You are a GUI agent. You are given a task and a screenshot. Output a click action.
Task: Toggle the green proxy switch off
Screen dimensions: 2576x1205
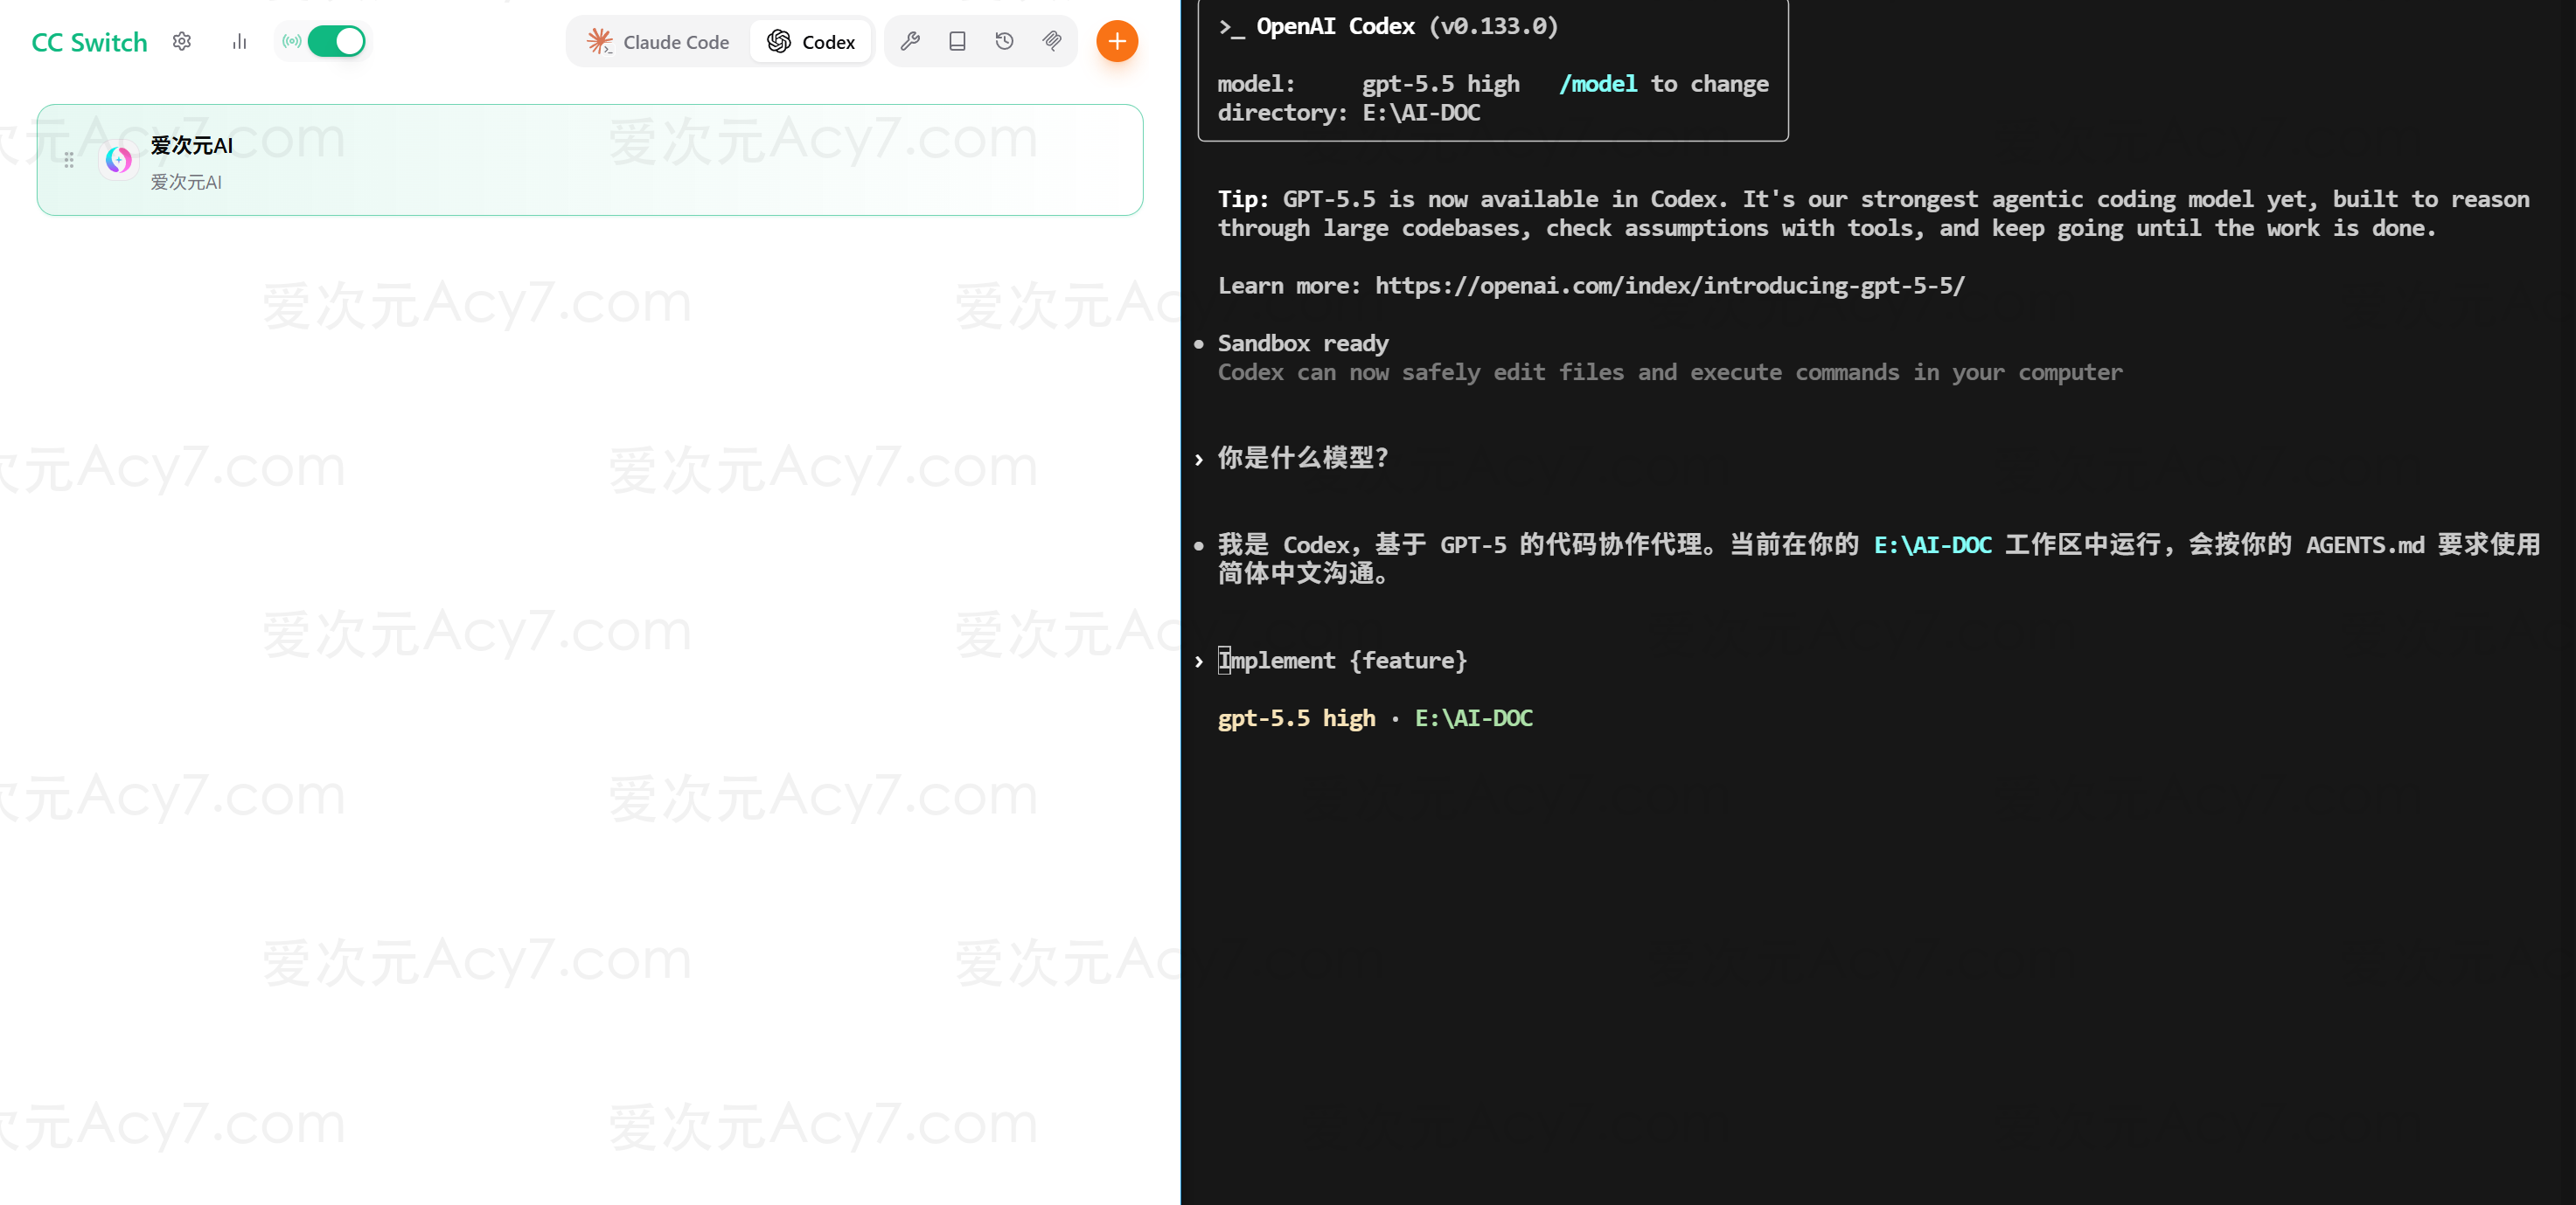pyautogui.click(x=336, y=41)
